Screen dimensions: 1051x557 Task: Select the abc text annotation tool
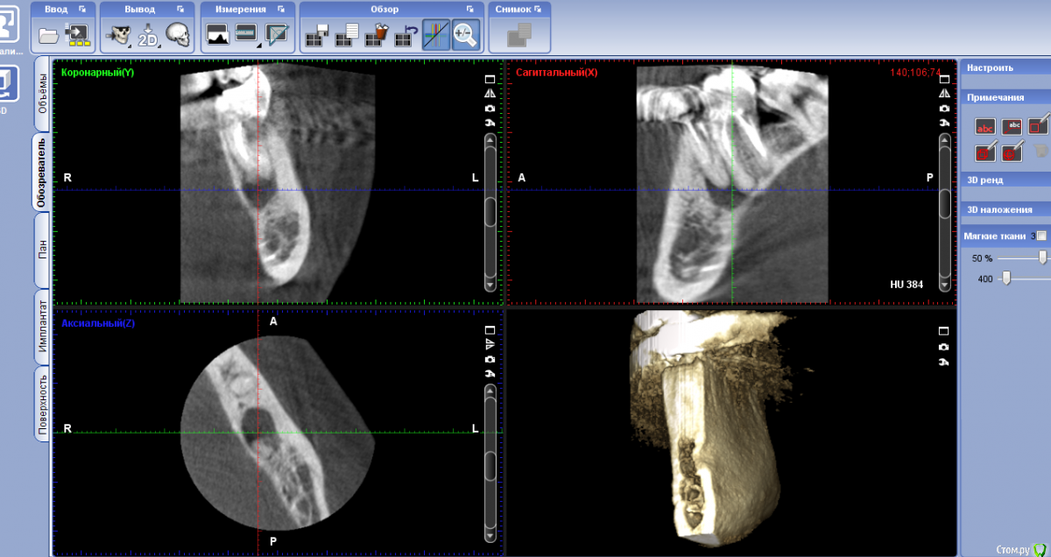point(985,127)
